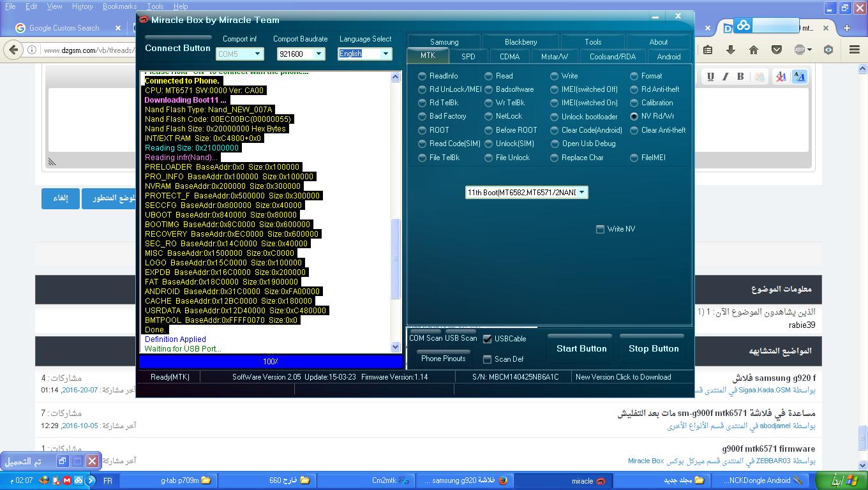
Task: Click the switch editor mode A/A icon
Action: tap(799, 77)
